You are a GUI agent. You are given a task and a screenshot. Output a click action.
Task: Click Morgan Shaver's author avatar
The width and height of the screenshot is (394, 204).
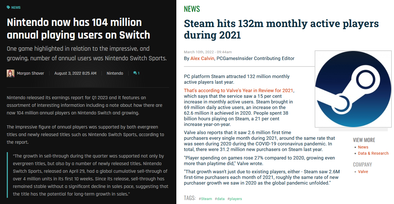[x=10, y=73]
